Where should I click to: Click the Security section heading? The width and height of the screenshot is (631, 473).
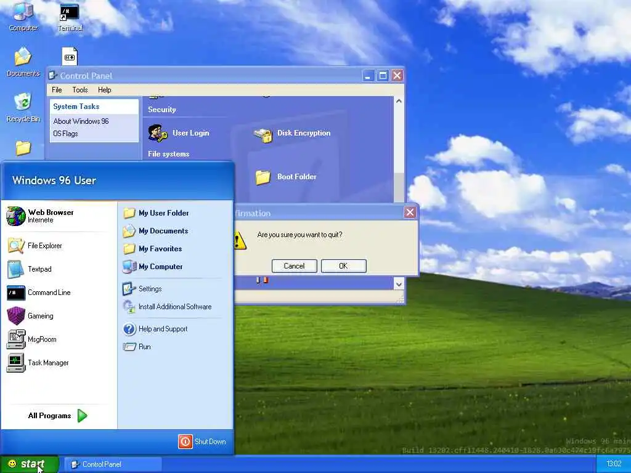click(162, 110)
